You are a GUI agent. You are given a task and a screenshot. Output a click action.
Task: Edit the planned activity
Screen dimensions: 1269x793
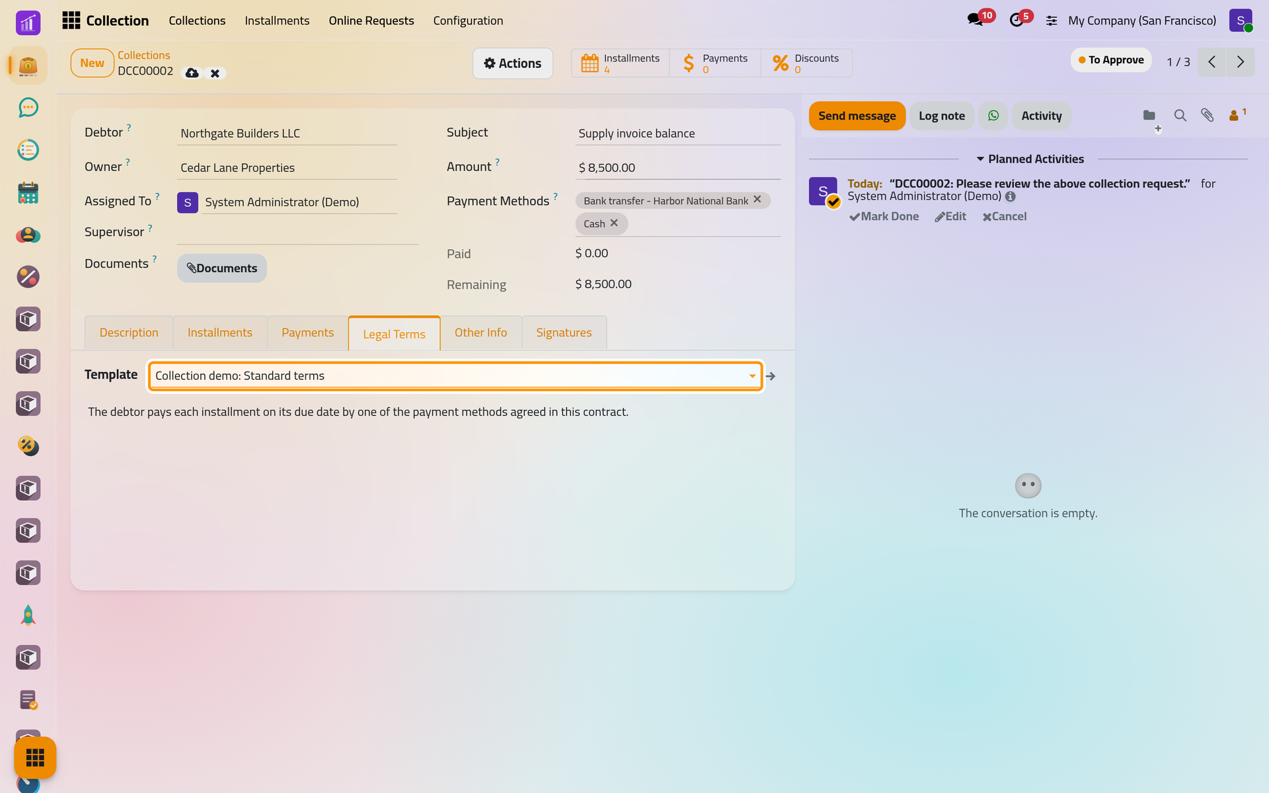(950, 217)
